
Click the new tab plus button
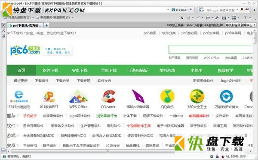pyautogui.click(x=46, y=25)
